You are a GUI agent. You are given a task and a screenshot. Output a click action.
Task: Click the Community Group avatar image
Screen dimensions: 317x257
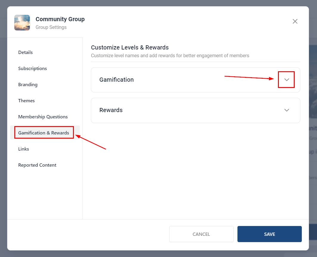[x=22, y=23]
